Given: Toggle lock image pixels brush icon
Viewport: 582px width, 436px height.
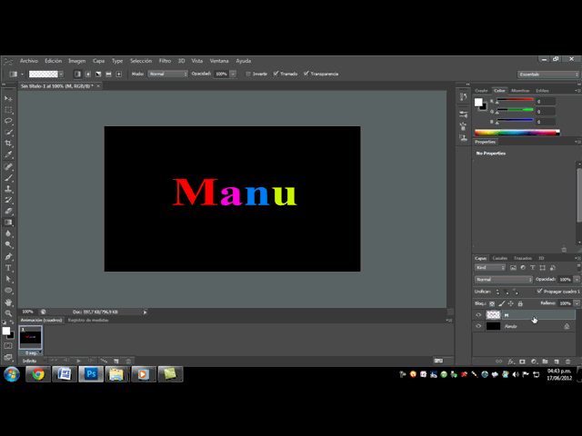Looking at the screenshot, I should click(x=501, y=303).
